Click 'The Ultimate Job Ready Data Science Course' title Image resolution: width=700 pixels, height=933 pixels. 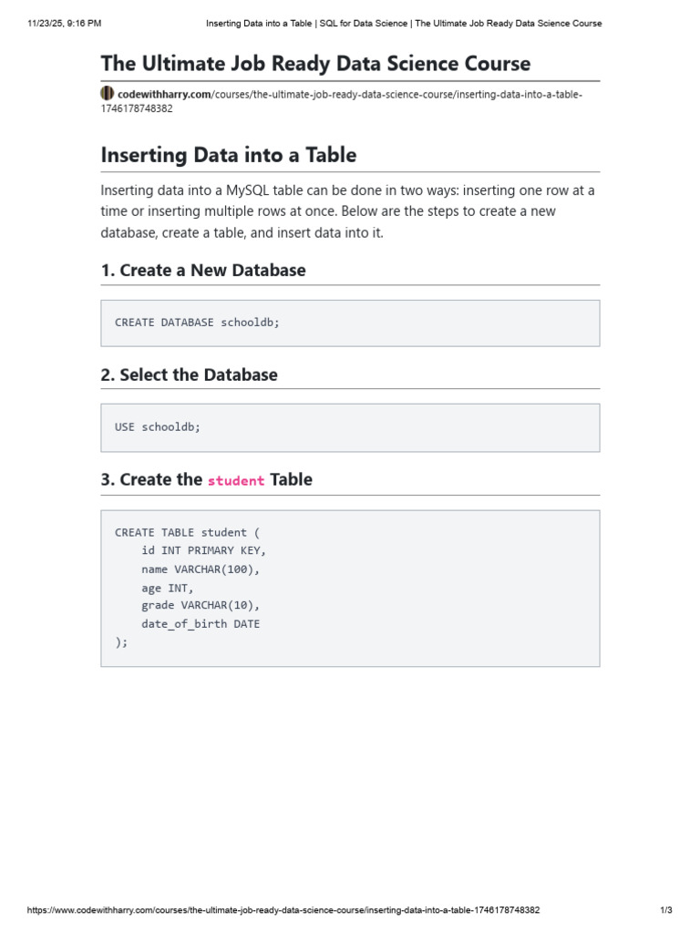pos(315,64)
